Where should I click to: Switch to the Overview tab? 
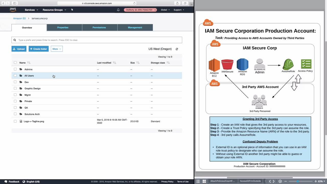point(29,28)
